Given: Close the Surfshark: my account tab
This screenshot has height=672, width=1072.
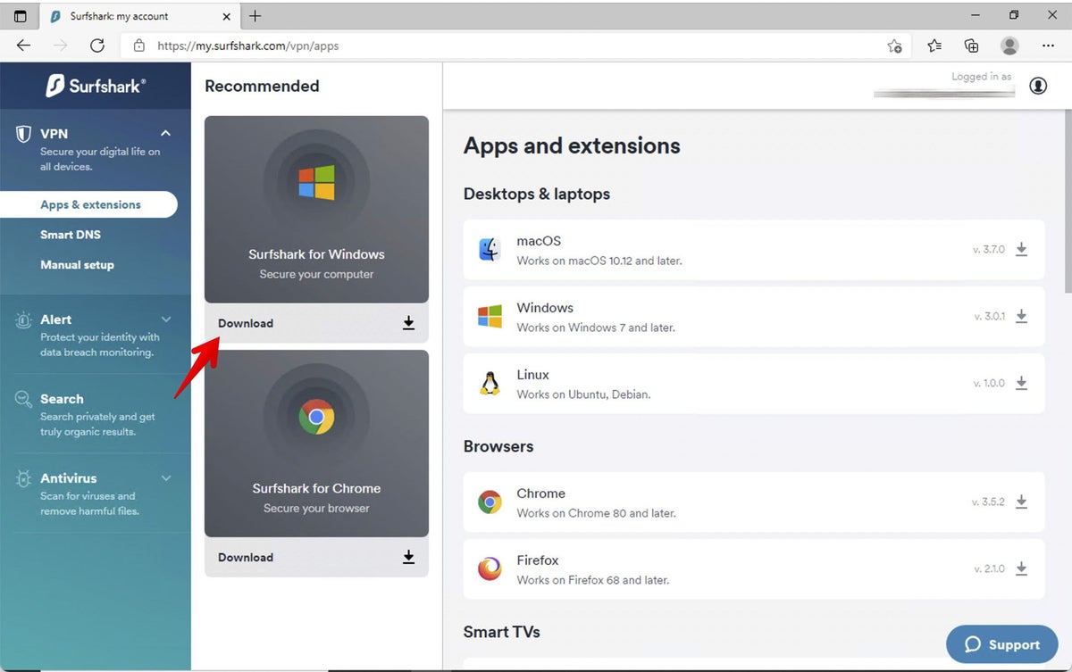Looking at the screenshot, I should (x=224, y=16).
